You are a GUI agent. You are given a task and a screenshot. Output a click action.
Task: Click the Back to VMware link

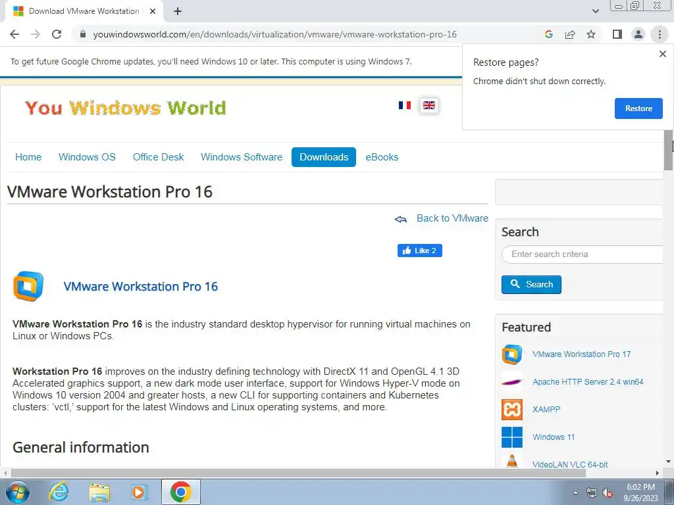[x=452, y=218]
